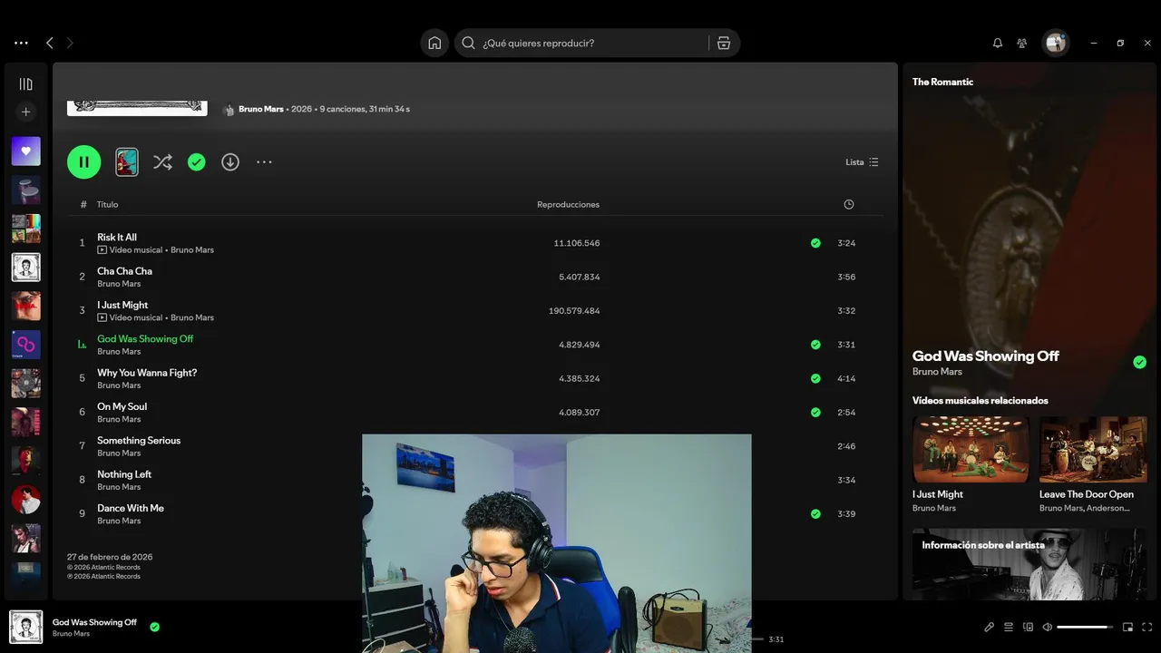The image size is (1161, 653).
Task: Open the friend activity icon
Action: (1022, 43)
